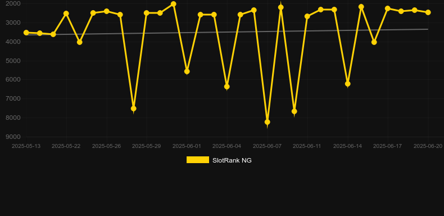Click the peak point right after 2025-06-07
The height and width of the screenshot is (216, 444).
[x=281, y=7]
